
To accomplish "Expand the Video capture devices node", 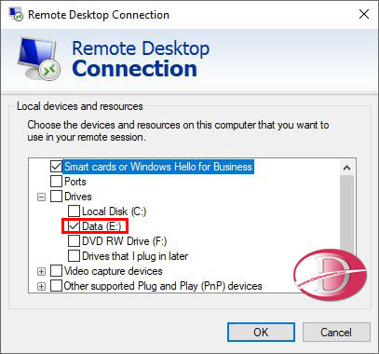I will (41, 272).
